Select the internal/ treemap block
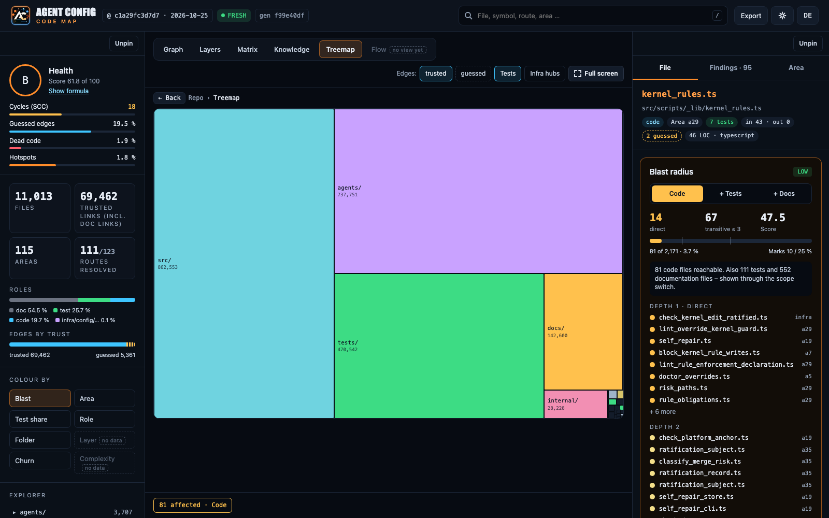This screenshot has width=829, height=518. (x=576, y=404)
